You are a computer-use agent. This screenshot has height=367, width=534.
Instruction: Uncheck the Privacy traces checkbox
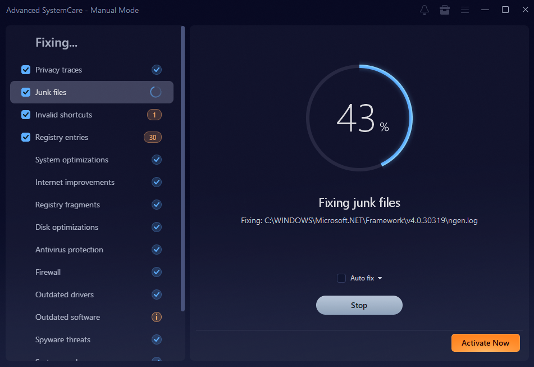25,70
